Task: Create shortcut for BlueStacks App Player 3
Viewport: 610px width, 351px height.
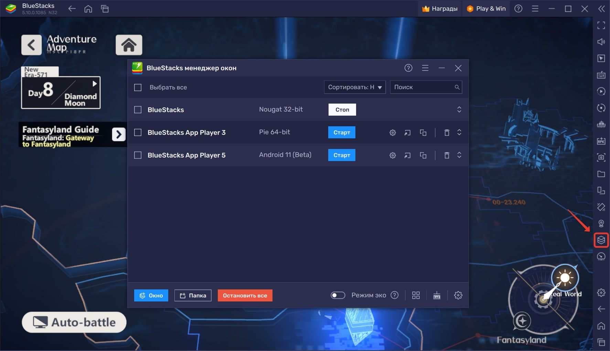Action: (407, 132)
